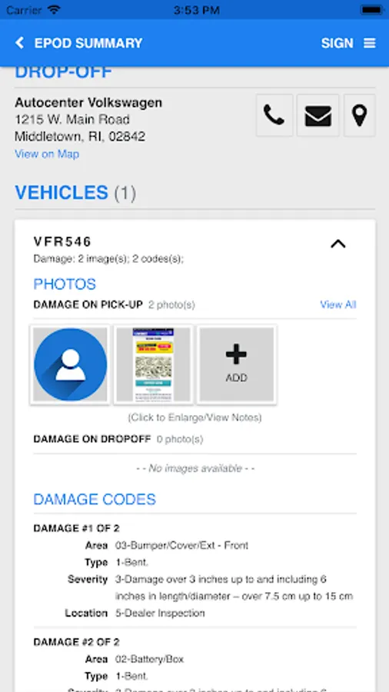Image resolution: width=389 pixels, height=692 pixels.
Task: Tap SIGN in the header
Action: (337, 43)
